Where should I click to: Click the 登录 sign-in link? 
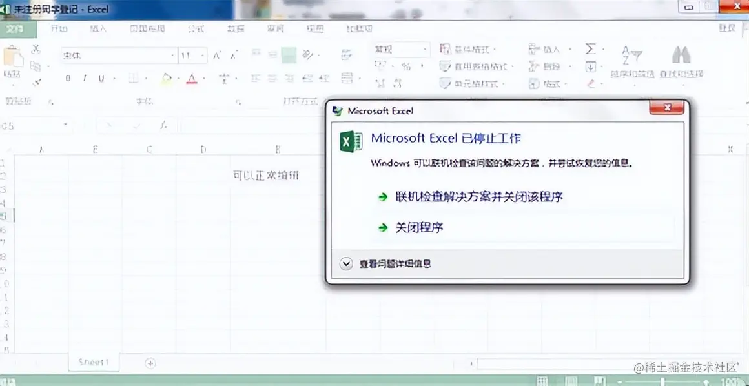point(727,28)
